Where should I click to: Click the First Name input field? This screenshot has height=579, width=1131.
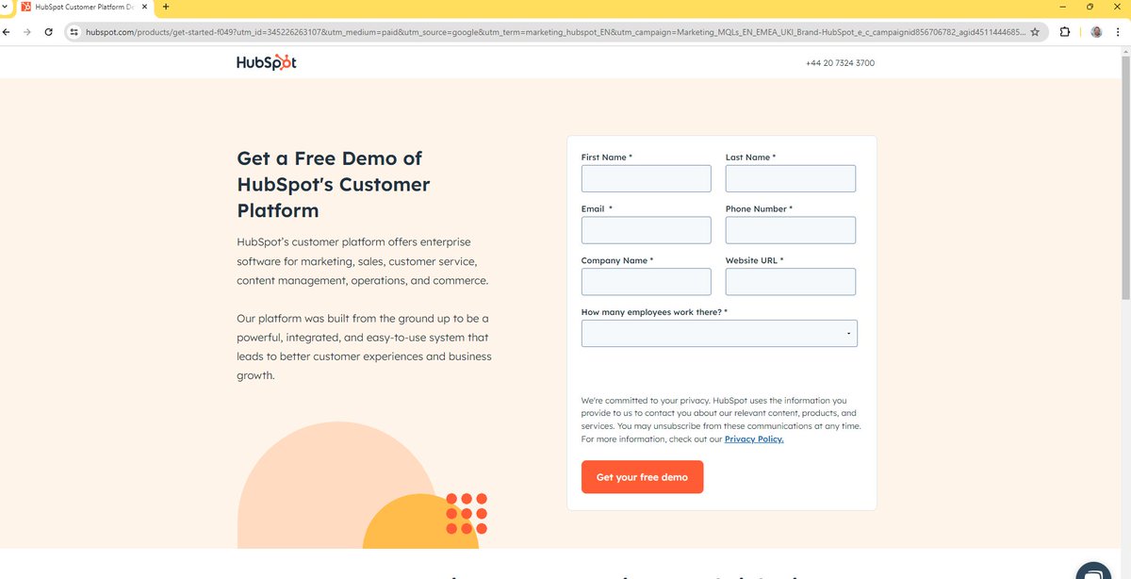(646, 178)
